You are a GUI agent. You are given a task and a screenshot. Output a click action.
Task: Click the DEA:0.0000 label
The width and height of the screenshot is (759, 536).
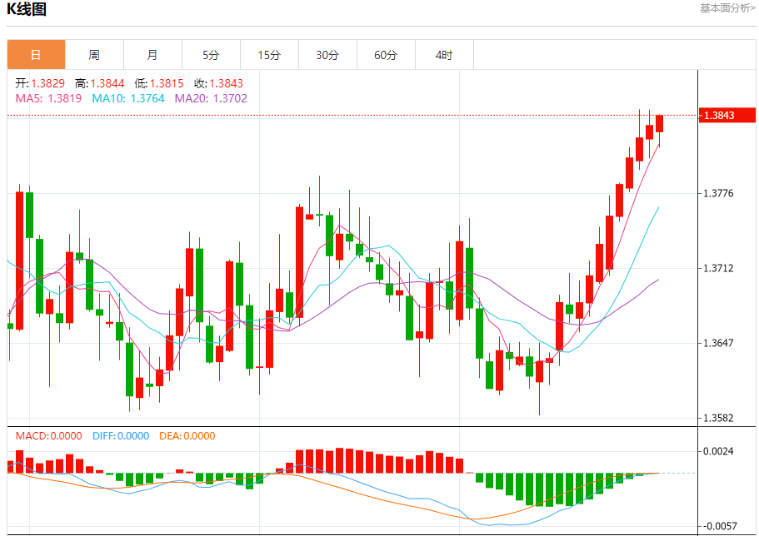click(x=187, y=436)
